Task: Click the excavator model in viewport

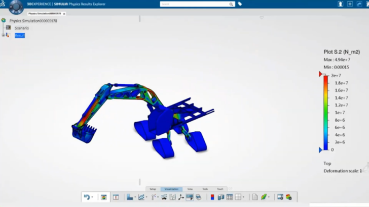Action: click(x=143, y=121)
